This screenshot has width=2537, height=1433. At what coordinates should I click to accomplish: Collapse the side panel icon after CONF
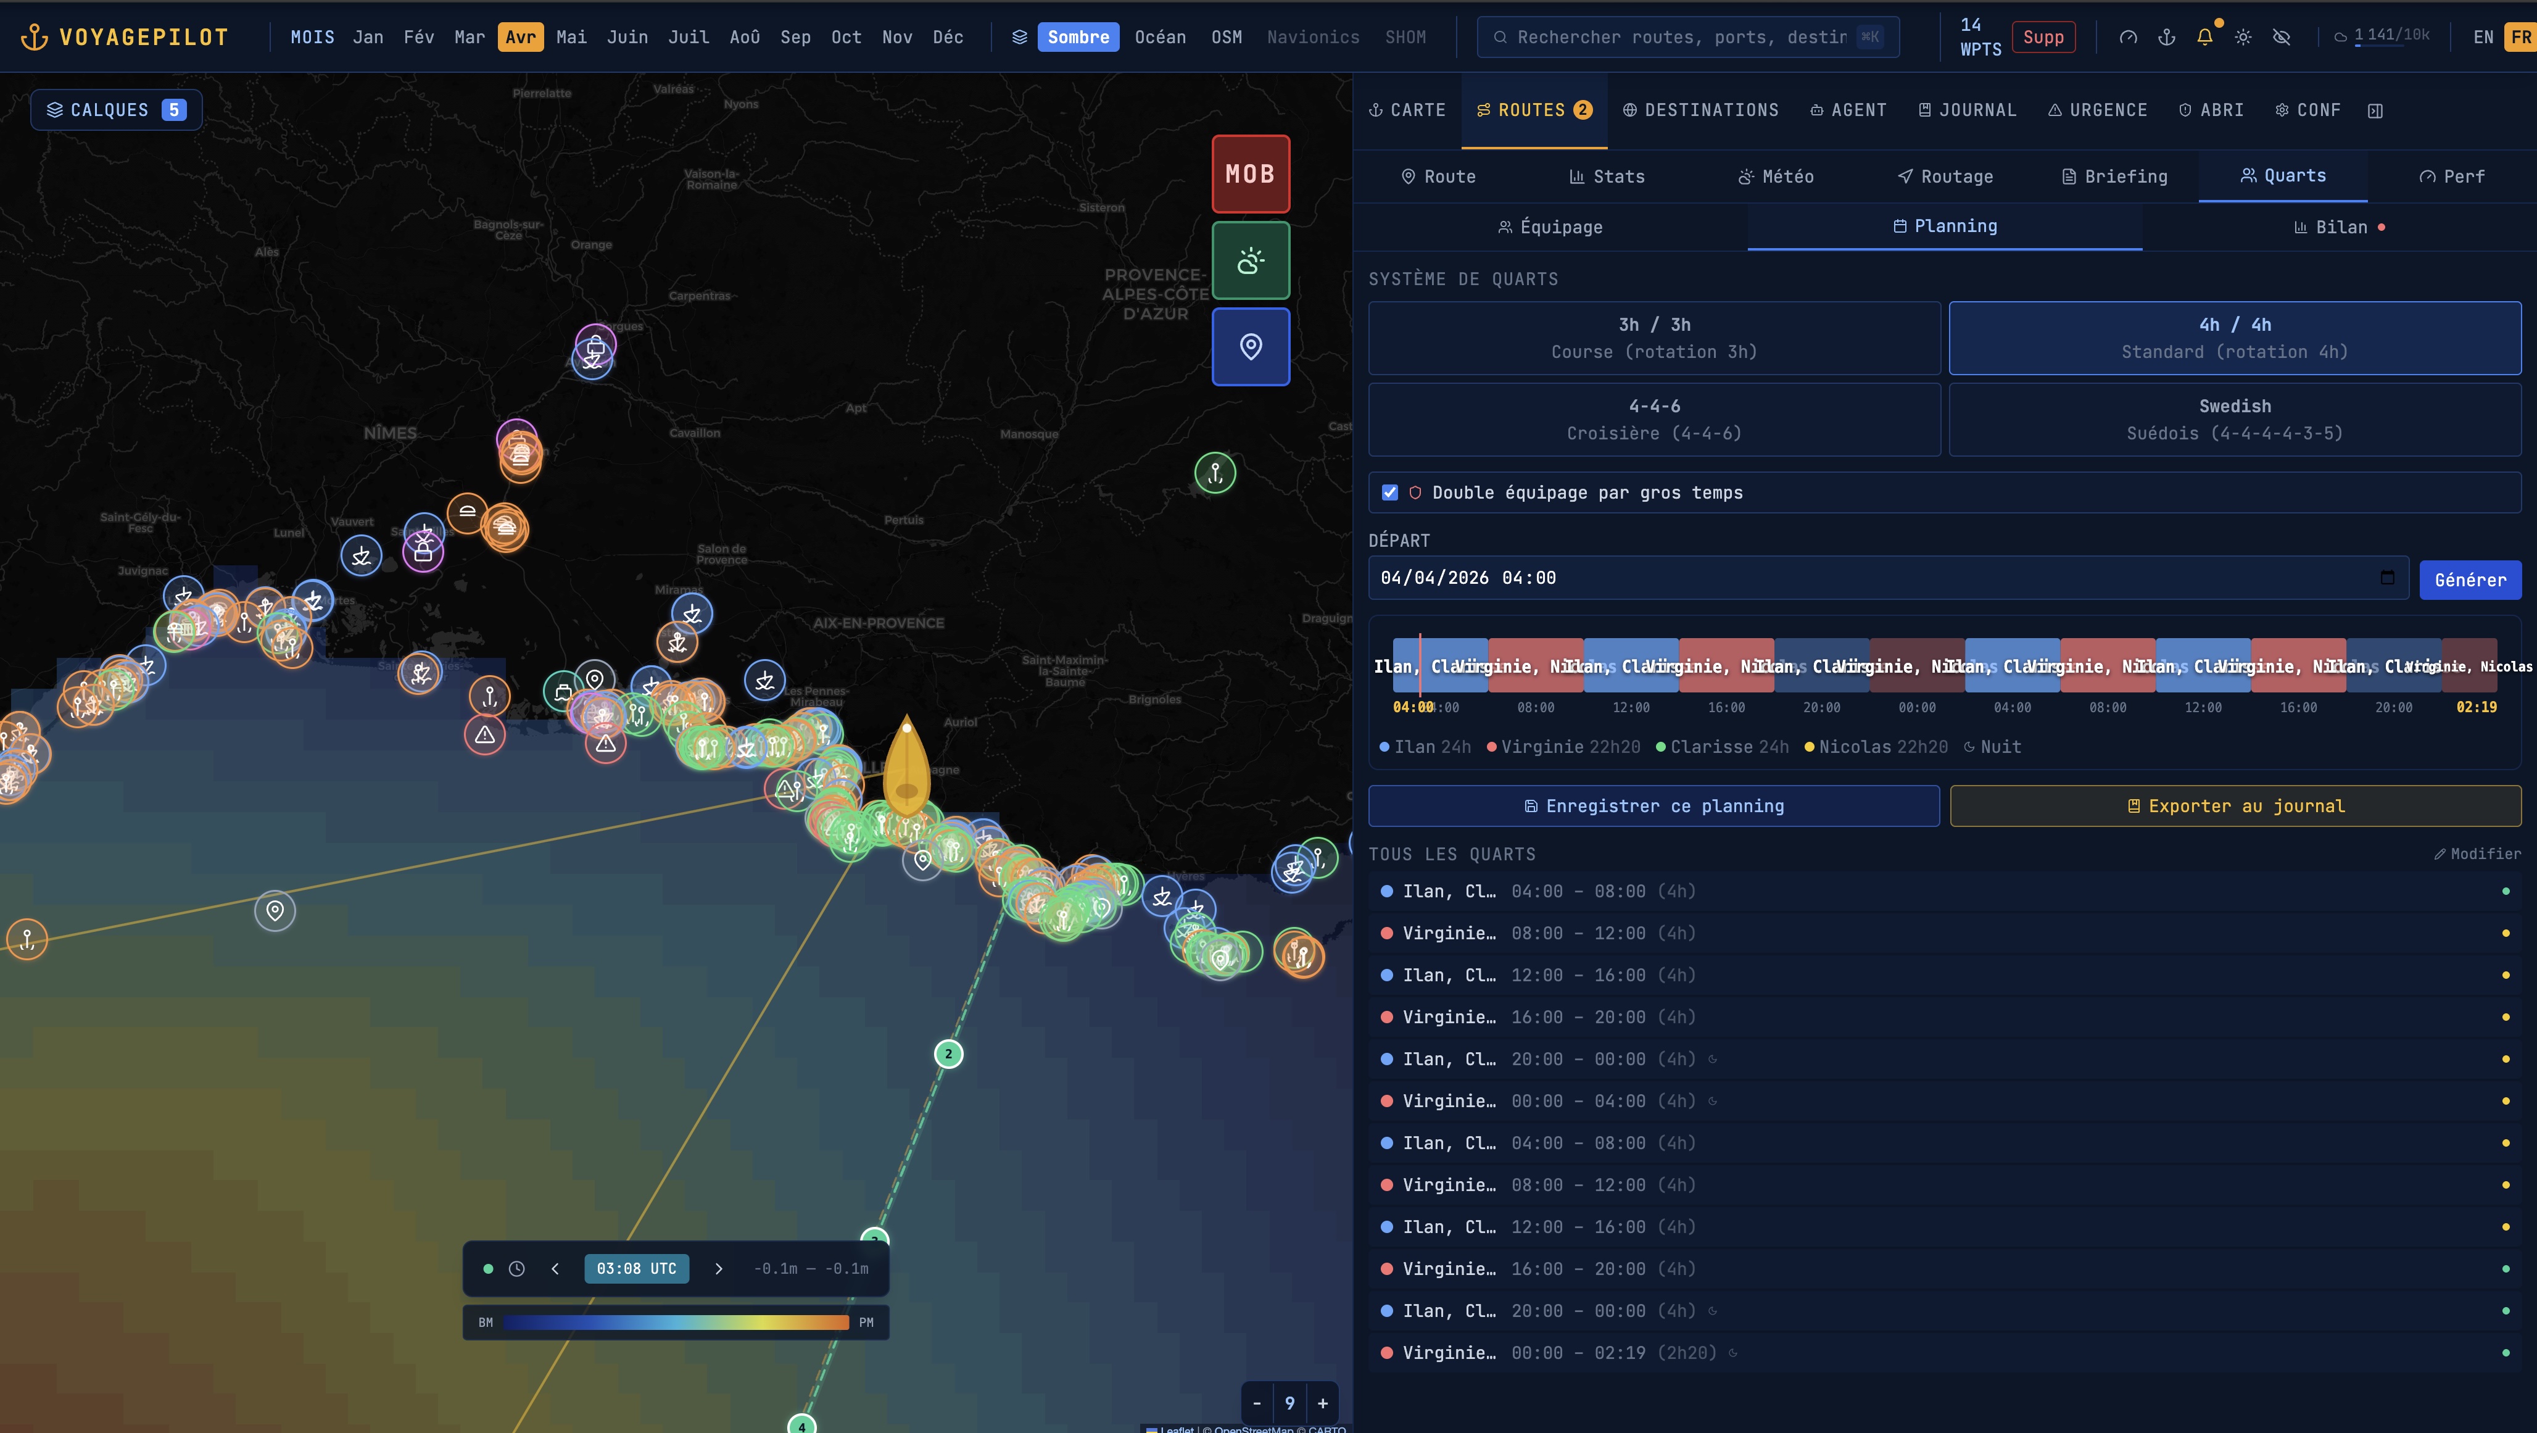pyautogui.click(x=2375, y=110)
